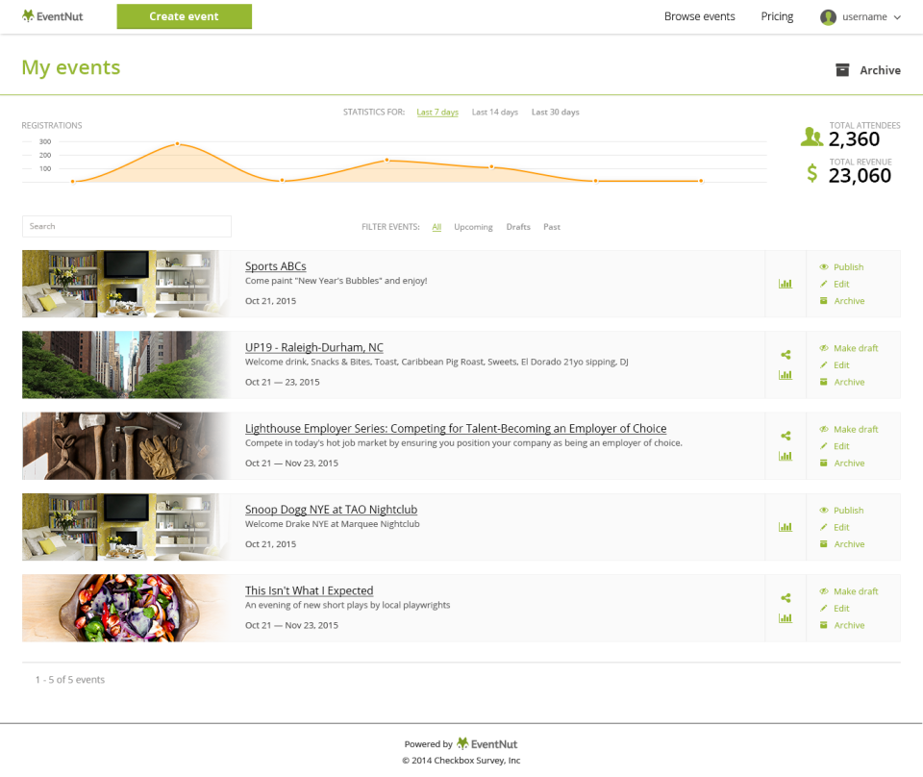The height and width of the screenshot is (777, 923).
Task: Open the Archive in page header
Action: tap(868, 70)
